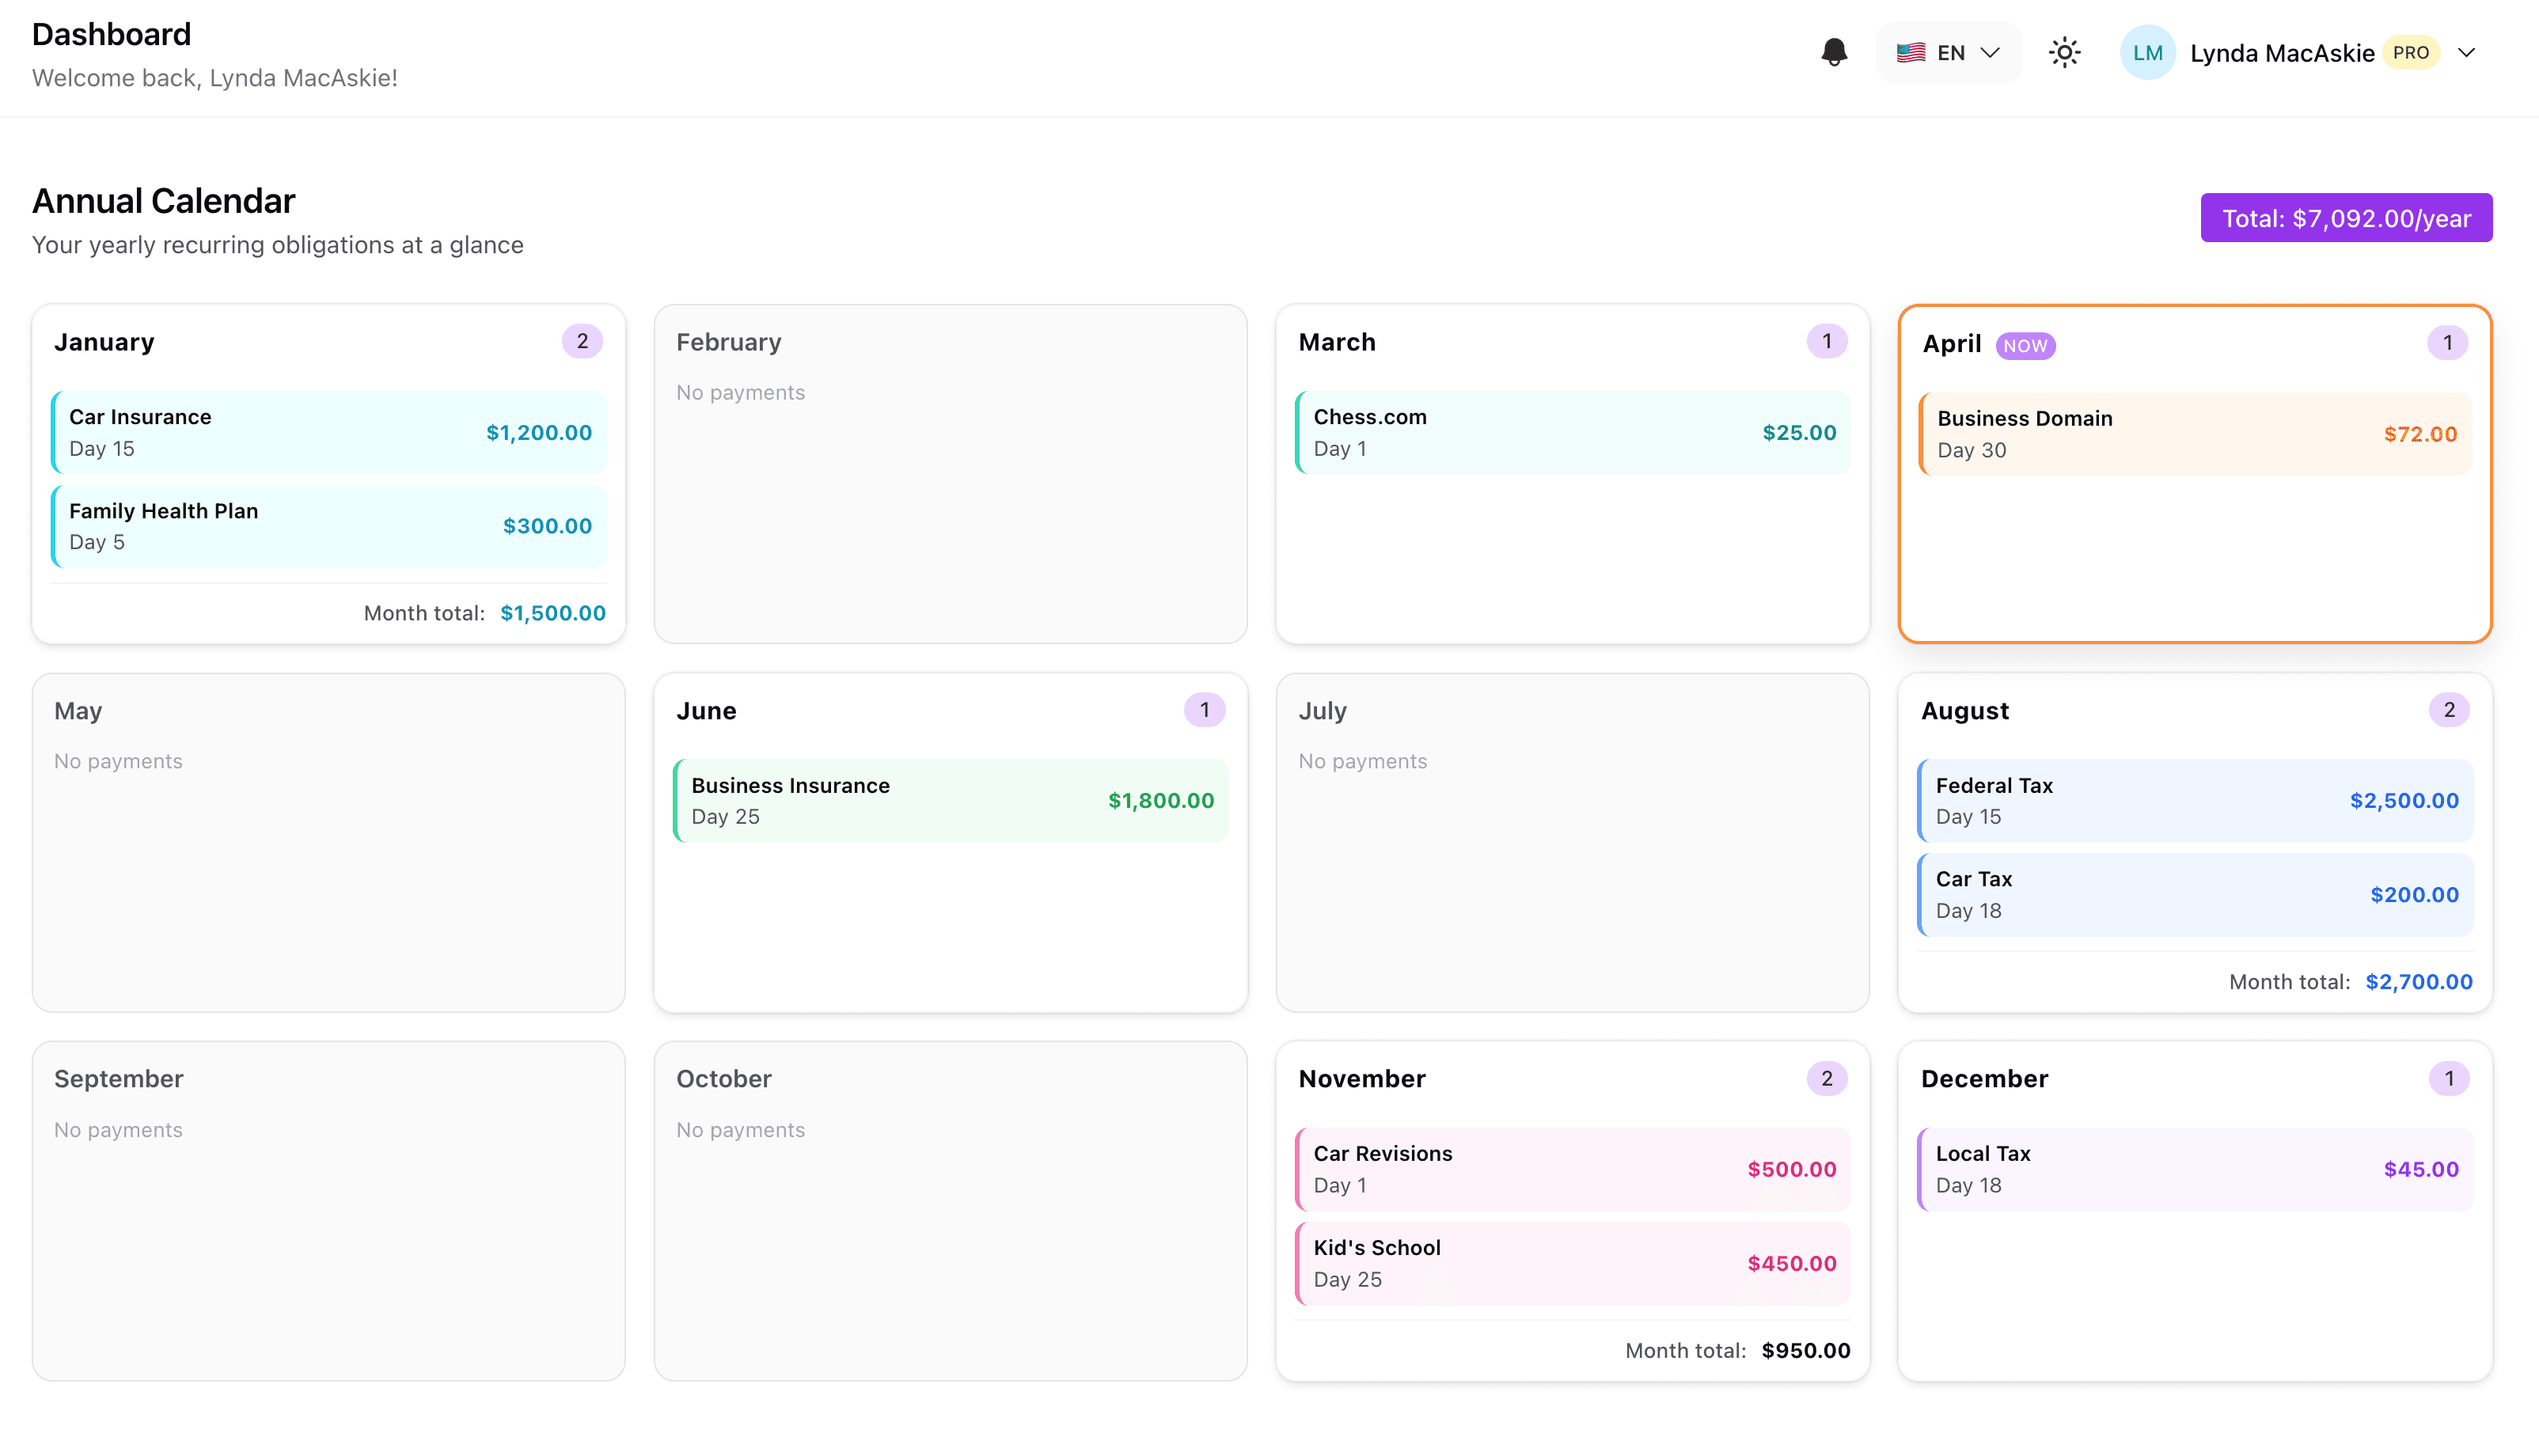Open the EN language dropdown

pos(1948,52)
